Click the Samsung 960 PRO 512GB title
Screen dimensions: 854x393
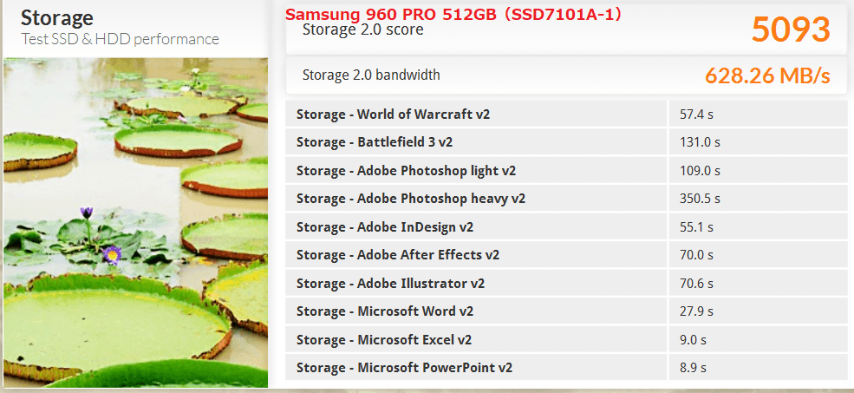click(453, 15)
